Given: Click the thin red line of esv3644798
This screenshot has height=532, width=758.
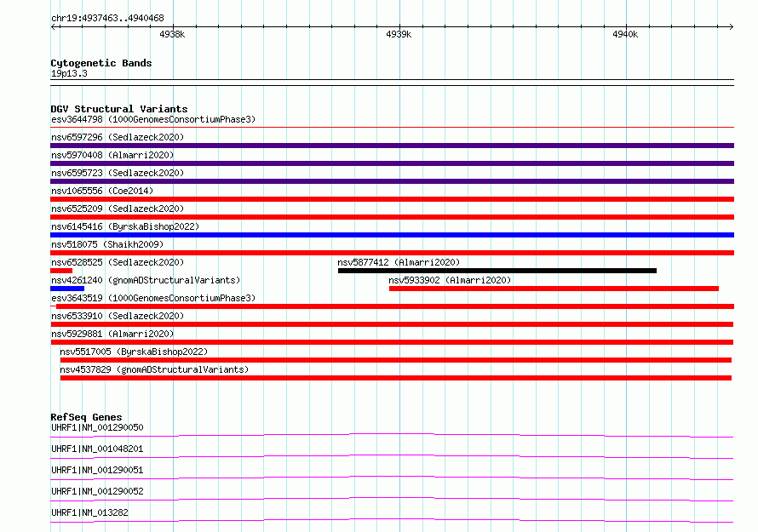Looking at the screenshot, I should 392,128.
